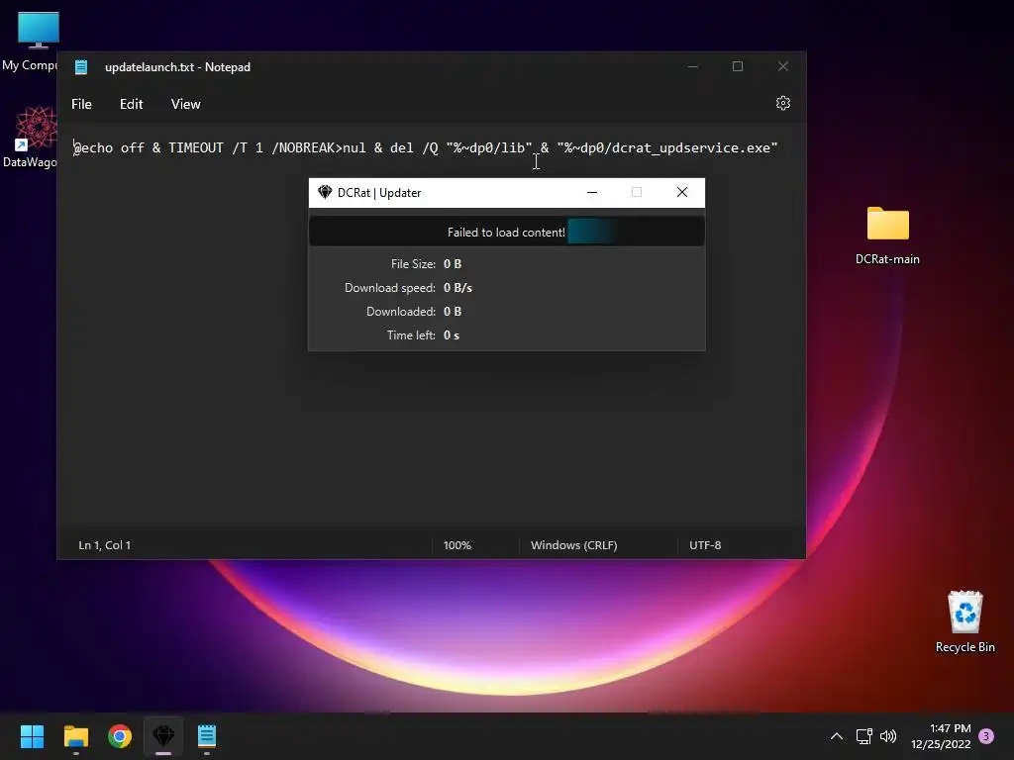Click the Notepad text line with @echo off
The image size is (1014, 760).
click(426, 148)
